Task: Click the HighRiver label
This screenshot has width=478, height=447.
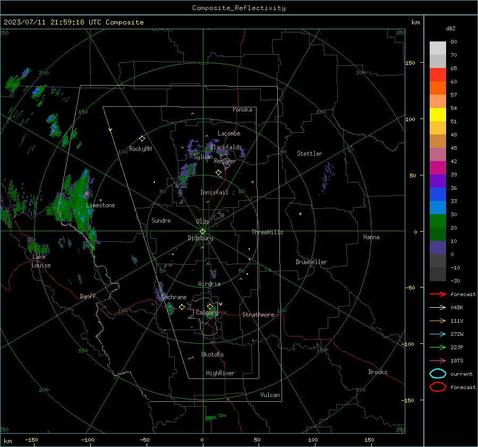Action: 220,373
